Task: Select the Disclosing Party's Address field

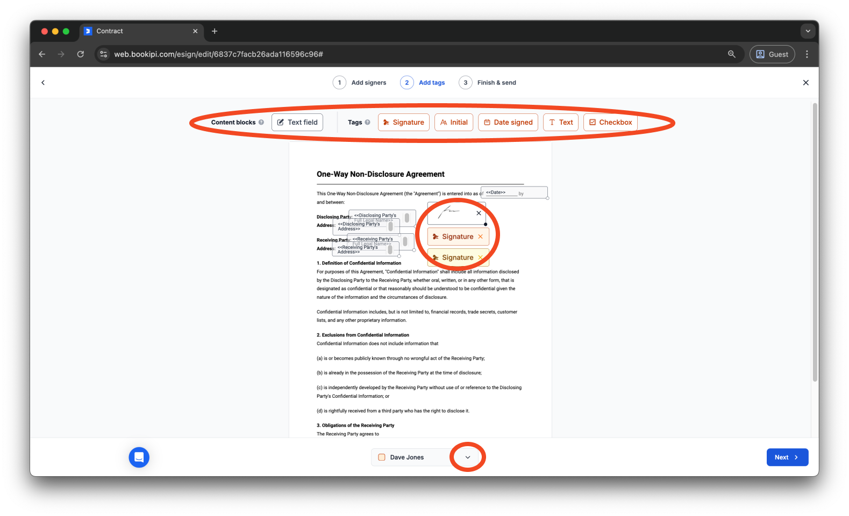Action: [x=367, y=227]
